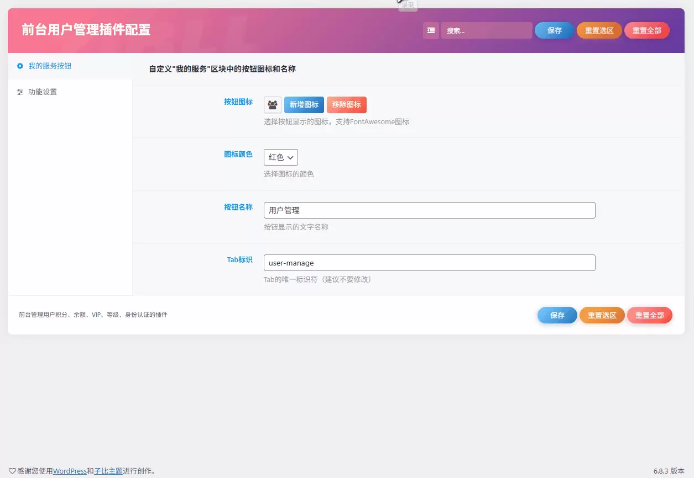The image size is (694, 478).
Task: Click the 搜索 search input field
Action: (486, 30)
